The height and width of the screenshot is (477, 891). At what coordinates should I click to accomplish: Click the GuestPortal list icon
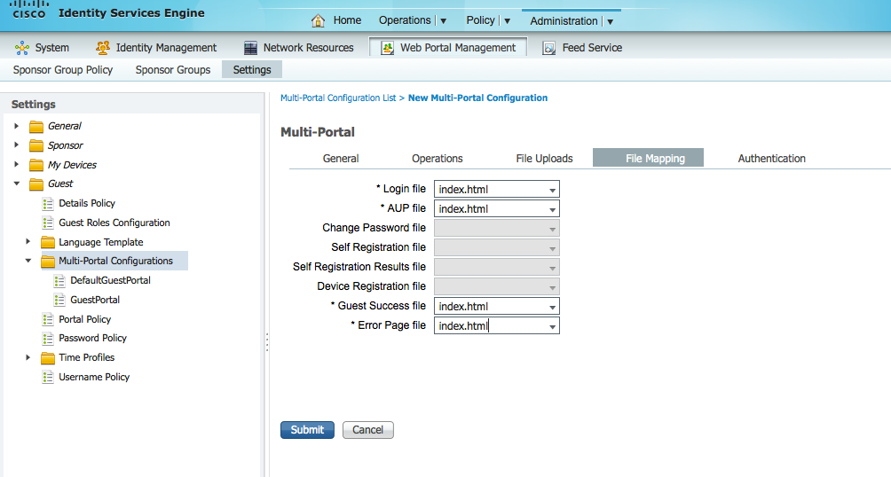(59, 300)
